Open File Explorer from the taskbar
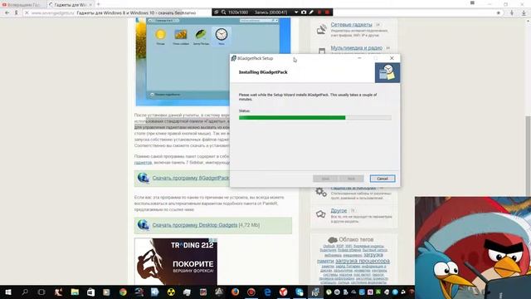This screenshot has height=299, width=531. (x=75, y=292)
